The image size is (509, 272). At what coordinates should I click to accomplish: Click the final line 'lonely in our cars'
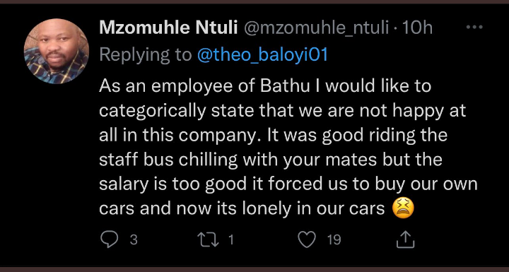tap(313, 208)
